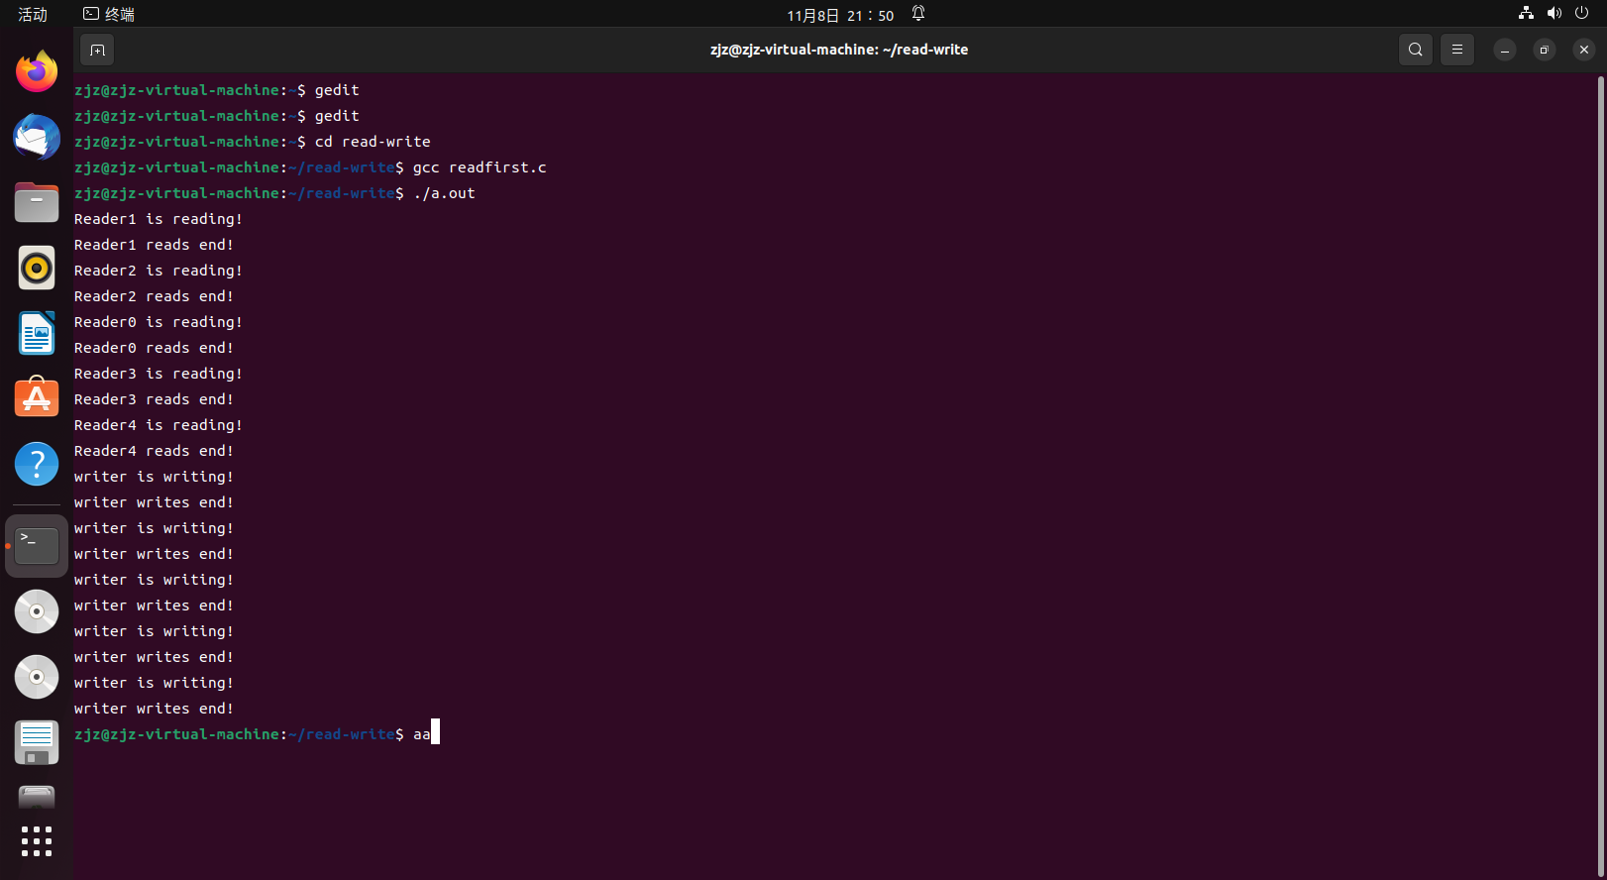Screen dimensions: 1607x880
Task: Open the Activities overview (活动)
Action: click(33, 14)
